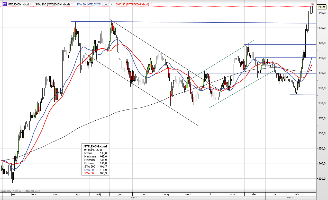This screenshot has height=200, width=328.
Task: Click the 330,0 price axis label
Action: click(322, 179)
